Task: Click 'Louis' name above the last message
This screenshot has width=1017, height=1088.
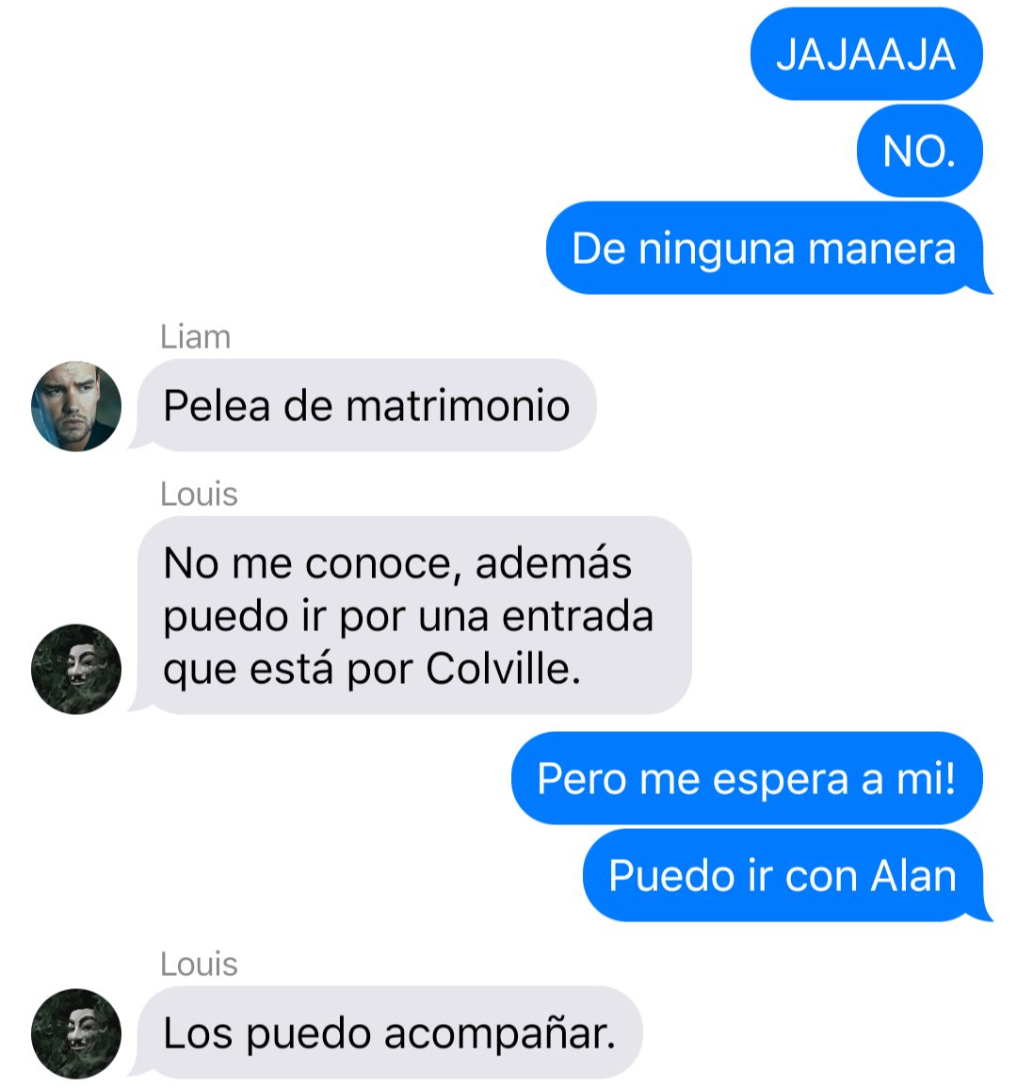Action: coord(199,965)
